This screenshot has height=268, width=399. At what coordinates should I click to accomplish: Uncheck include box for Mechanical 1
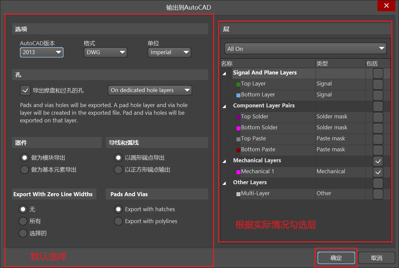click(378, 172)
